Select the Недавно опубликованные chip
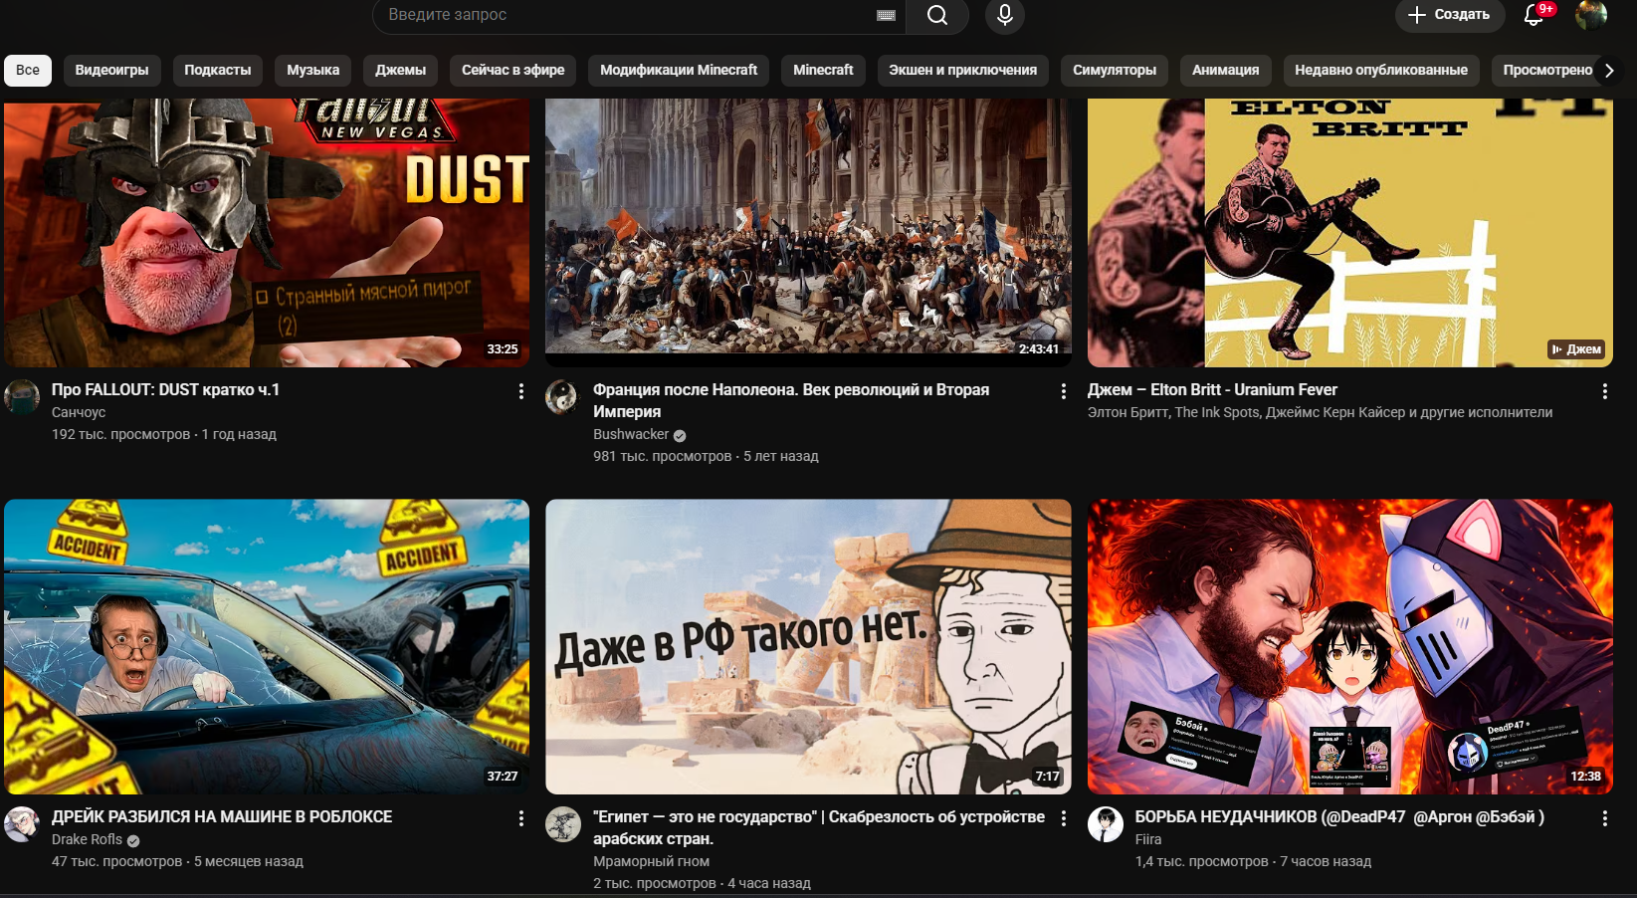 [x=1381, y=70]
